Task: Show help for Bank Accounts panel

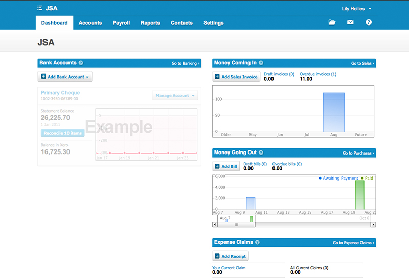Action: [81, 63]
